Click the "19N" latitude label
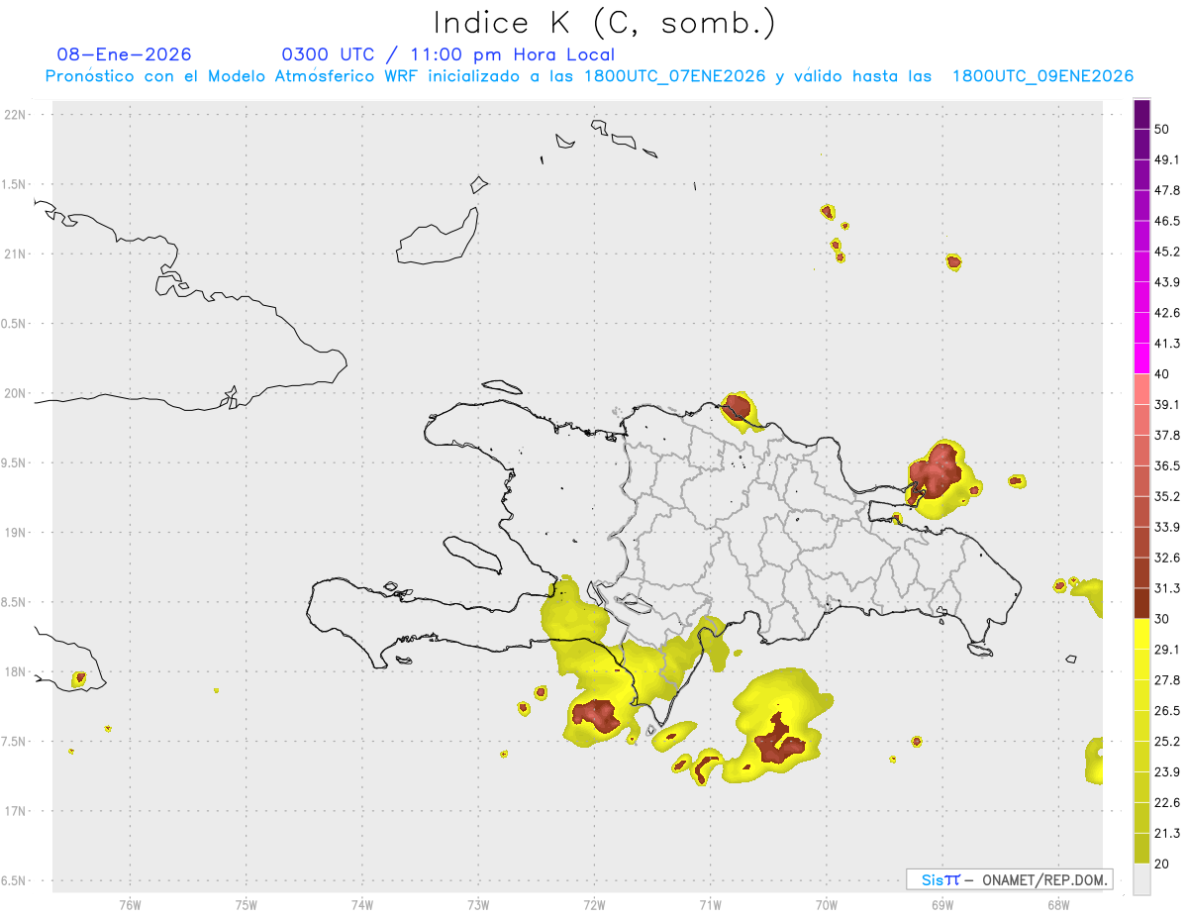 point(16,533)
